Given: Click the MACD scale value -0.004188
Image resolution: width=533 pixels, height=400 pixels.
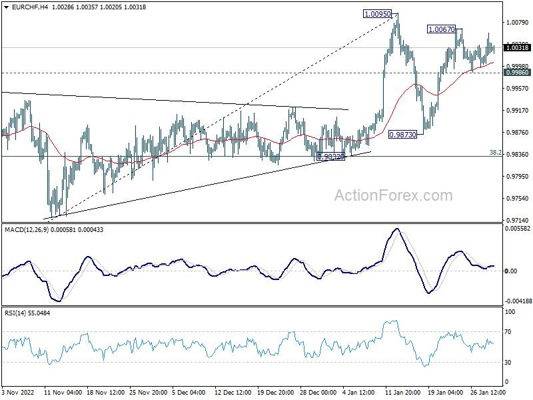Looking at the screenshot, I should pos(518,301).
